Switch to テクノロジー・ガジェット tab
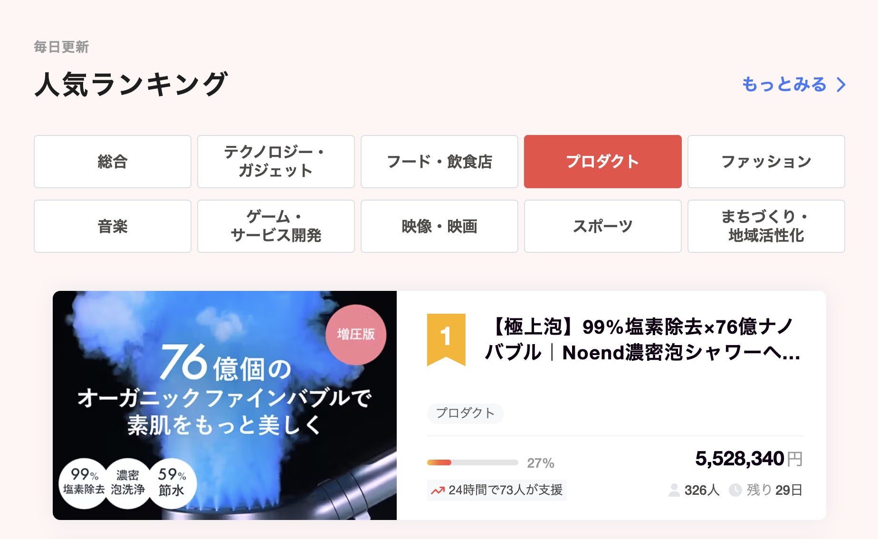Screen dimensions: 878x539 pyautogui.click(x=276, y=162)
